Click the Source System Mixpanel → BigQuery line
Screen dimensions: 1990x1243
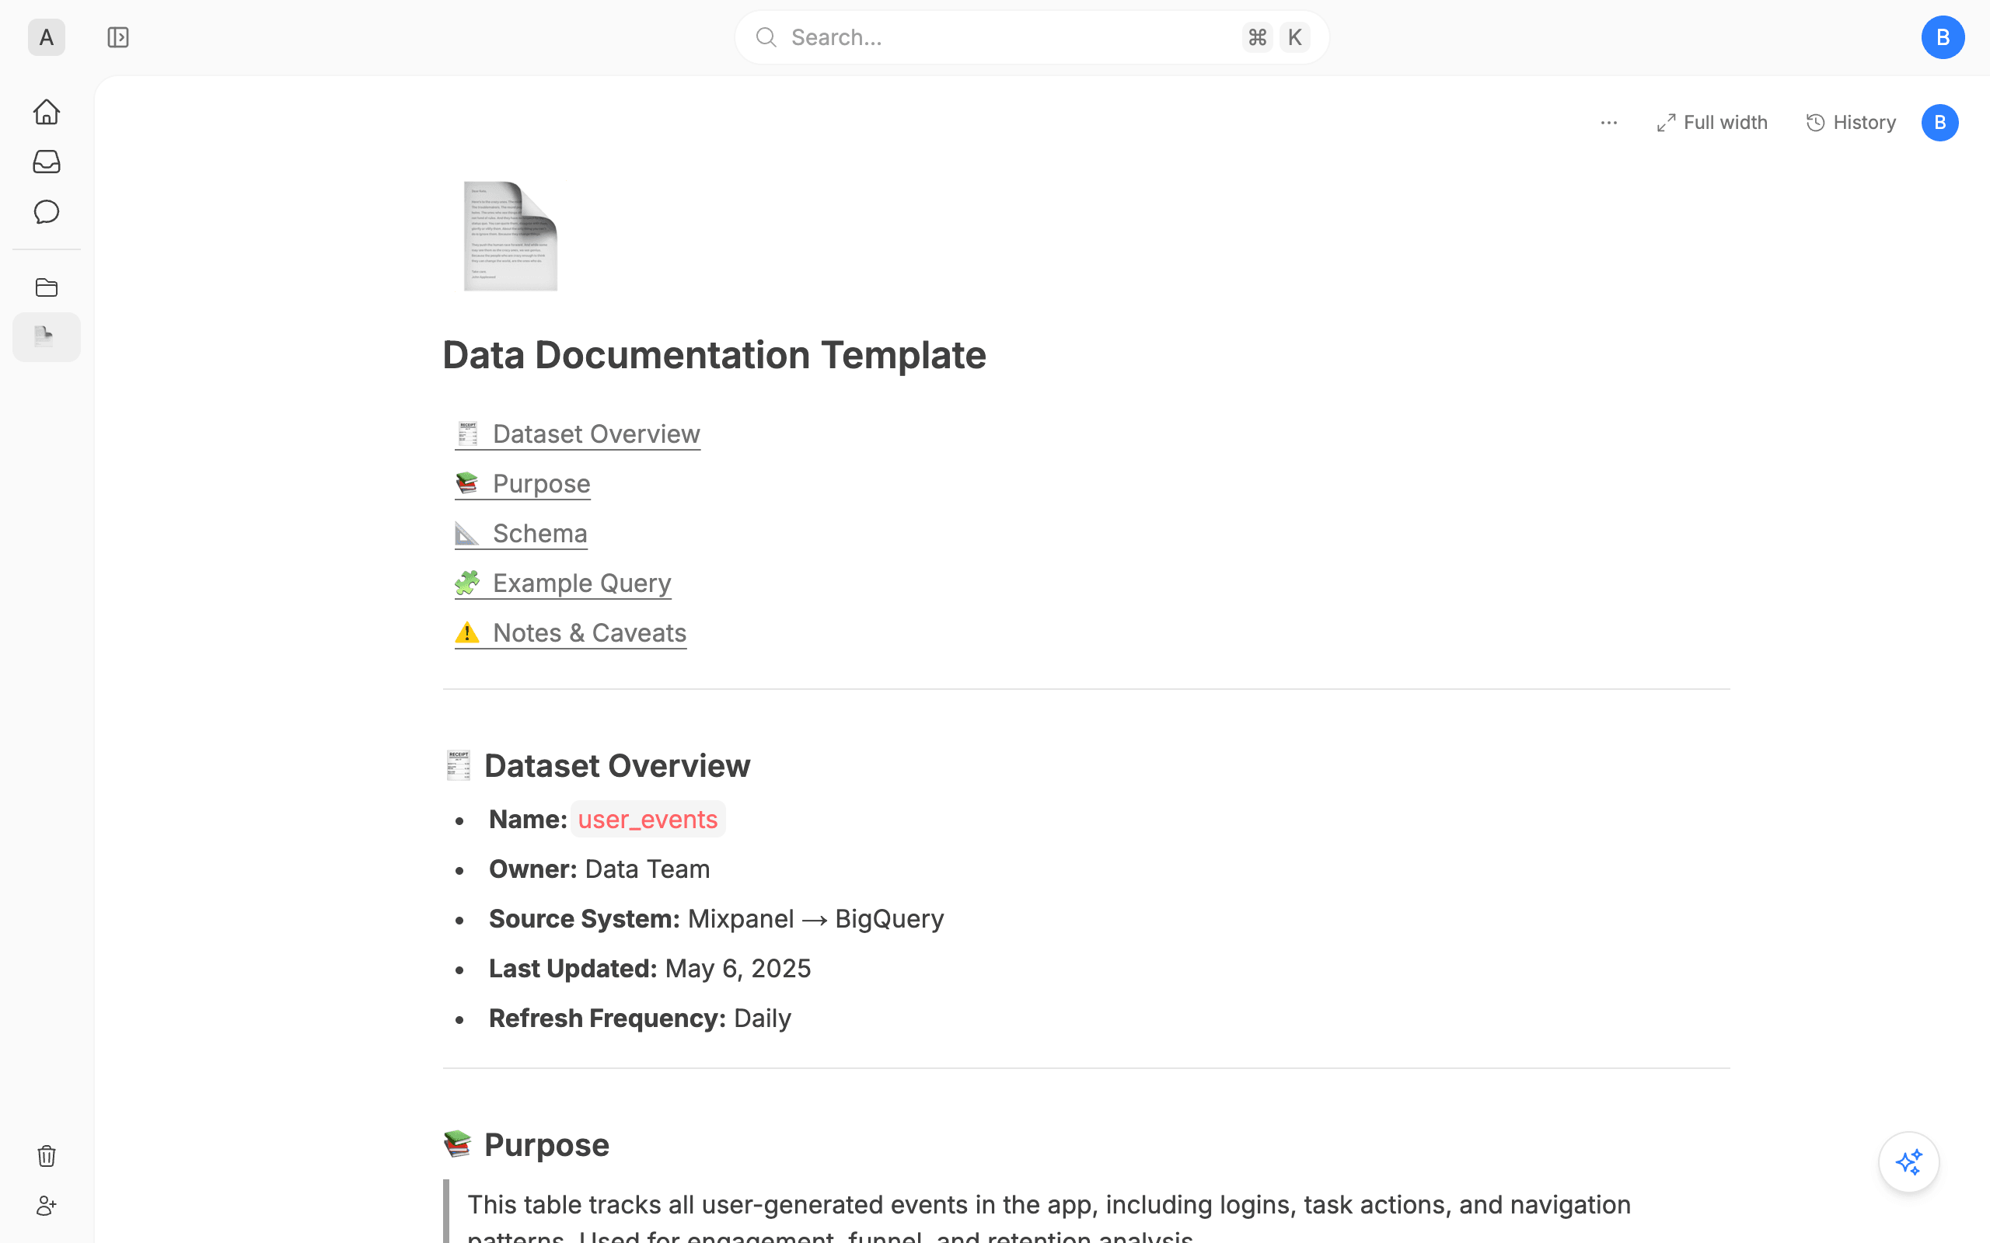coord(715,918)
